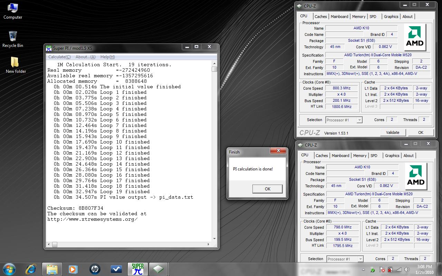
Task: Open Windows Explorer from the taskbar
Action: 52,269
